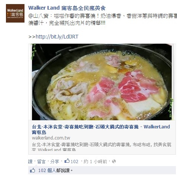Click the thumbs-up icon beside 102 count

[x=67, y=161]
